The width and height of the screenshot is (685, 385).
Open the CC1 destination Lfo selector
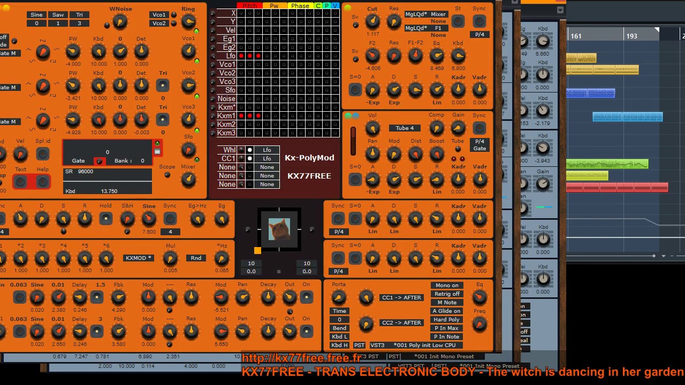(267, 158)
